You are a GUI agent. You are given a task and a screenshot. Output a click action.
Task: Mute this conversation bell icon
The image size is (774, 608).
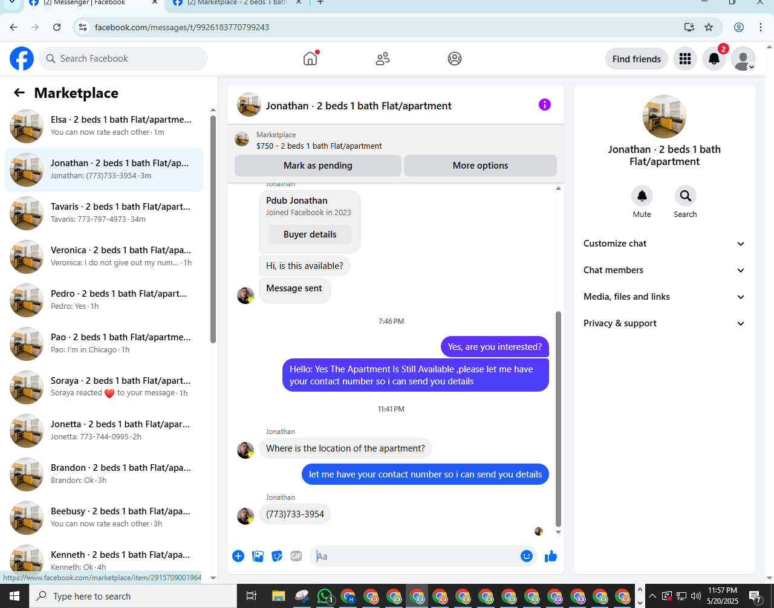tap(642, 196)
